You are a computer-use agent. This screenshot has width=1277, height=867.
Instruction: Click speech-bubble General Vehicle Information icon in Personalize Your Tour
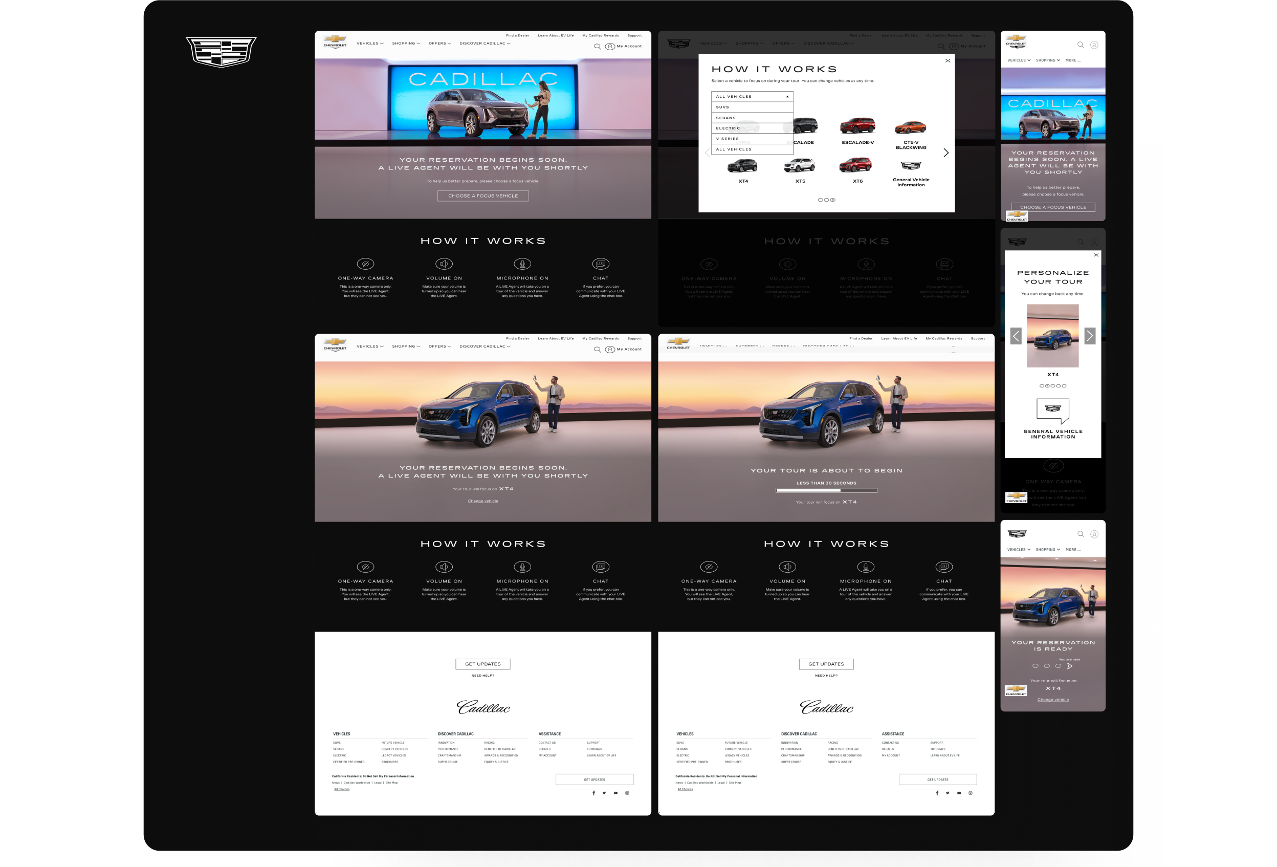(1052, 410)
